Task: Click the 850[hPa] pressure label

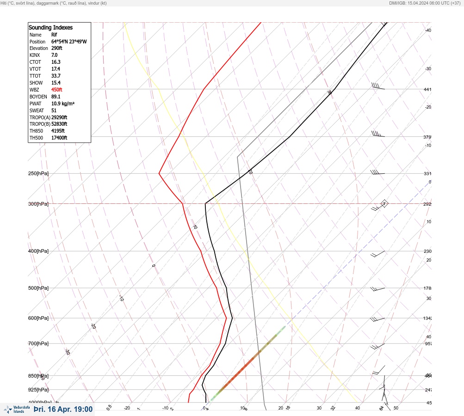Action: [x=38, y=376]
